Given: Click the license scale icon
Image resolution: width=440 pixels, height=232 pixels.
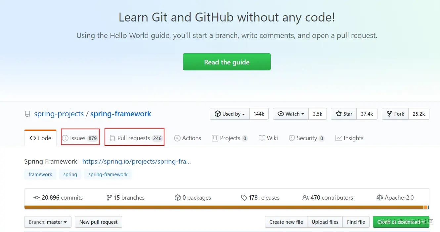Looking at the screenshot, I should click(379, 198).
